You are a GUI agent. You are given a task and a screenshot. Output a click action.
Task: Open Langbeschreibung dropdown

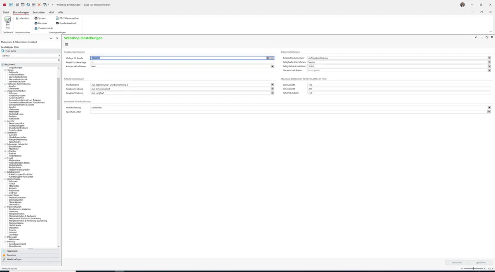click(x=272, y=93)
